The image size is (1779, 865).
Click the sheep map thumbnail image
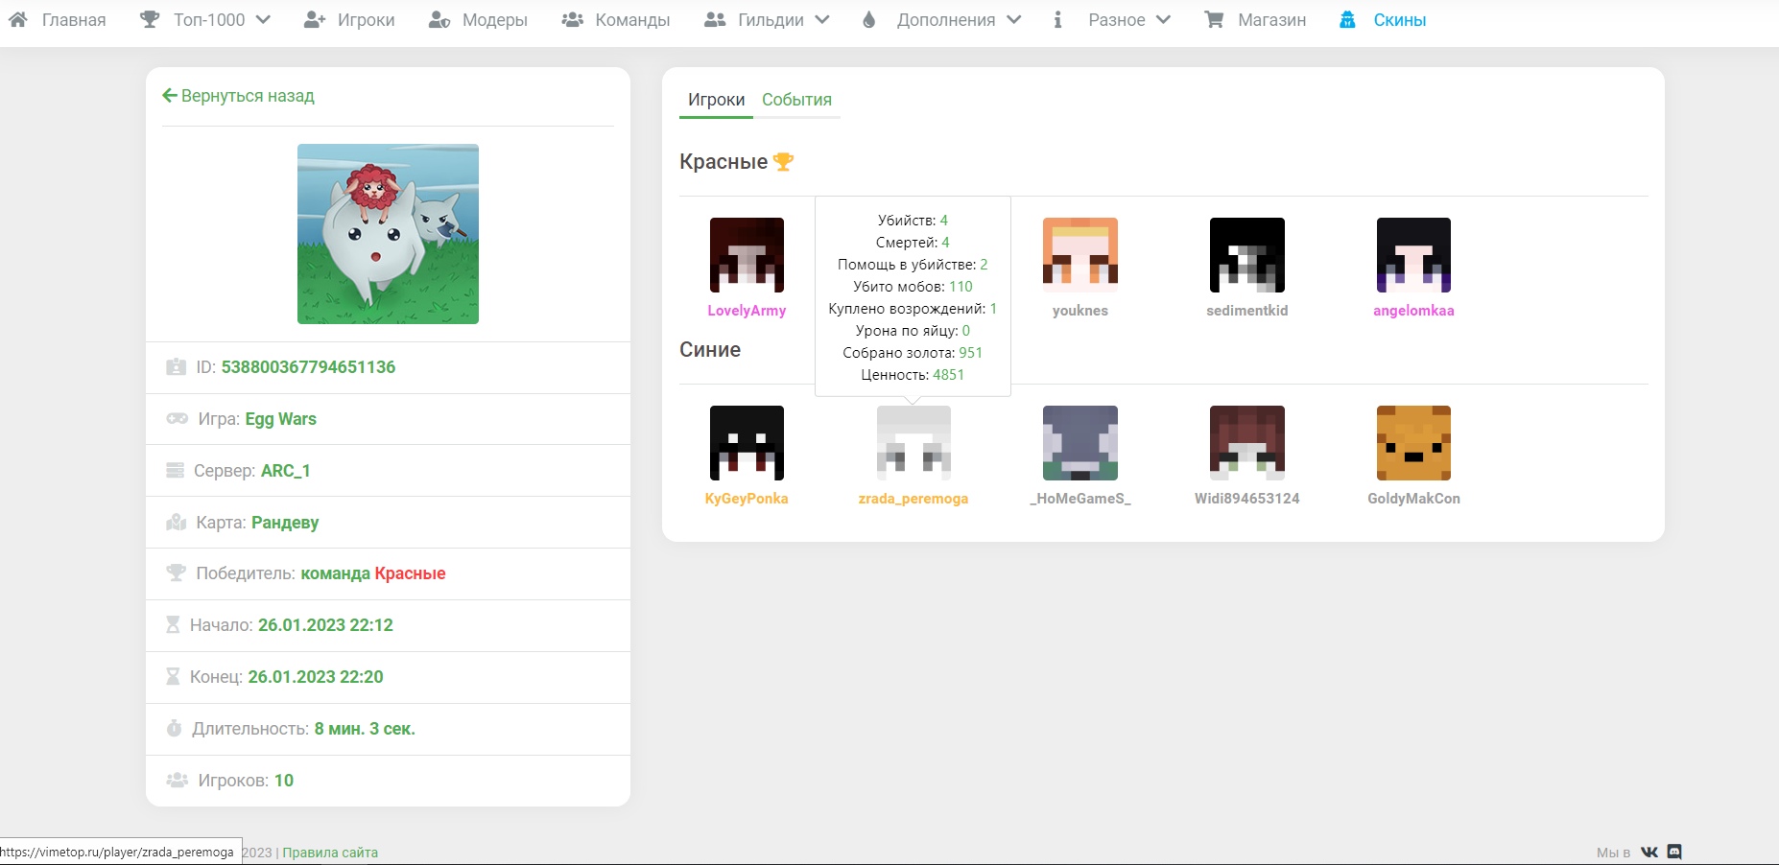click(x=388, y=234)
